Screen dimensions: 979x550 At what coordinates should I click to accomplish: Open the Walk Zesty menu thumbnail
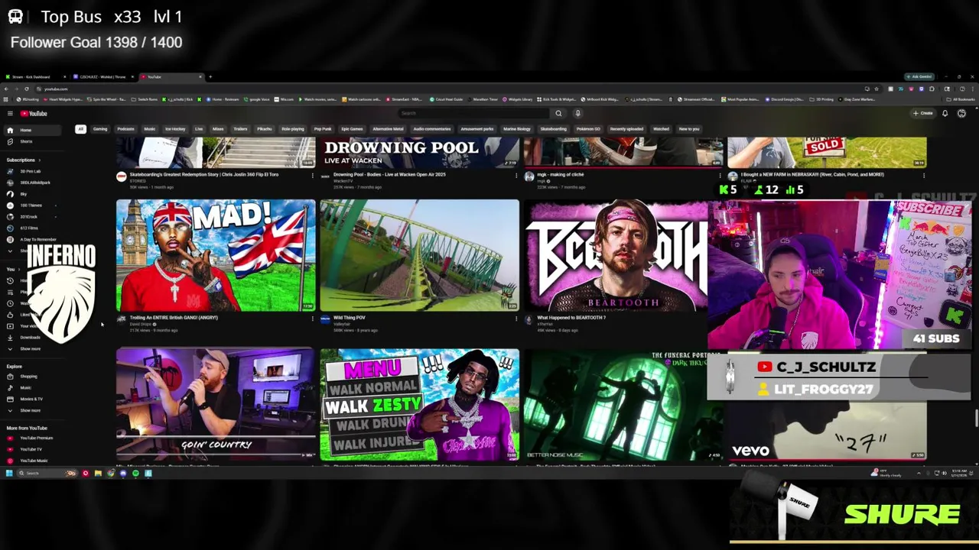420,403
